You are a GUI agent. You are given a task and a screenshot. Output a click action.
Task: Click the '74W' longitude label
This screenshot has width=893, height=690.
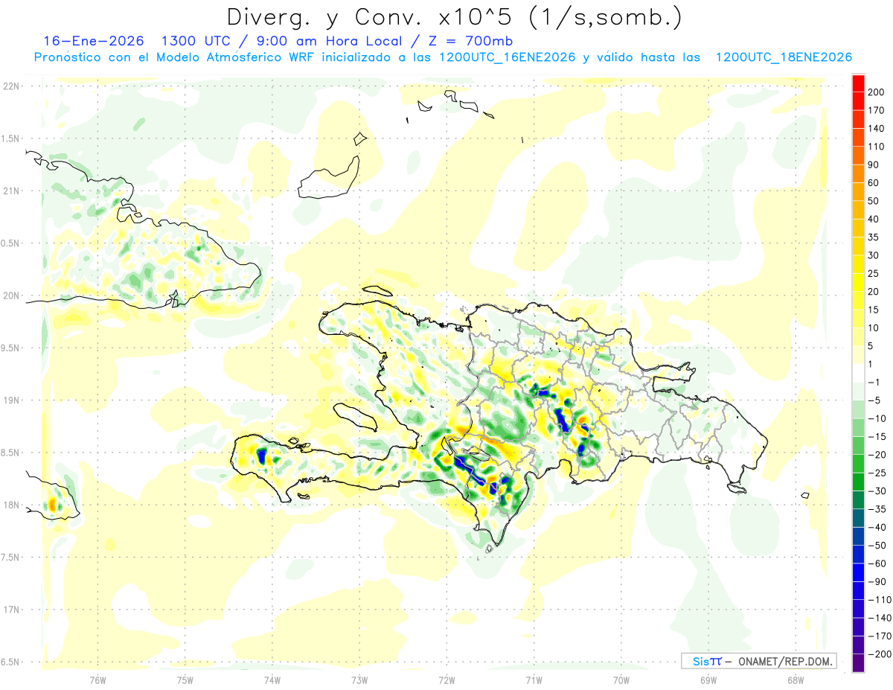point(272,680)
